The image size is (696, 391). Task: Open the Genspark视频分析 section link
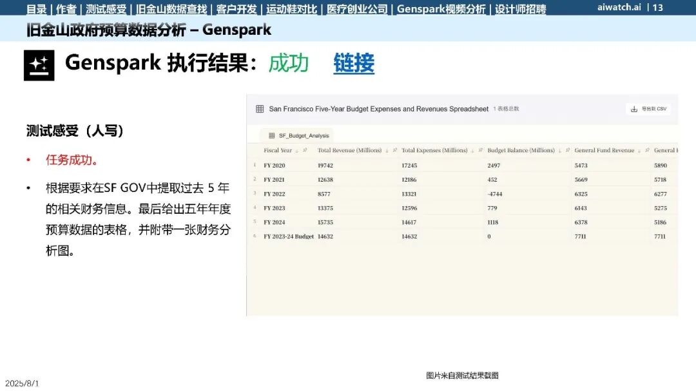point(441,9)
